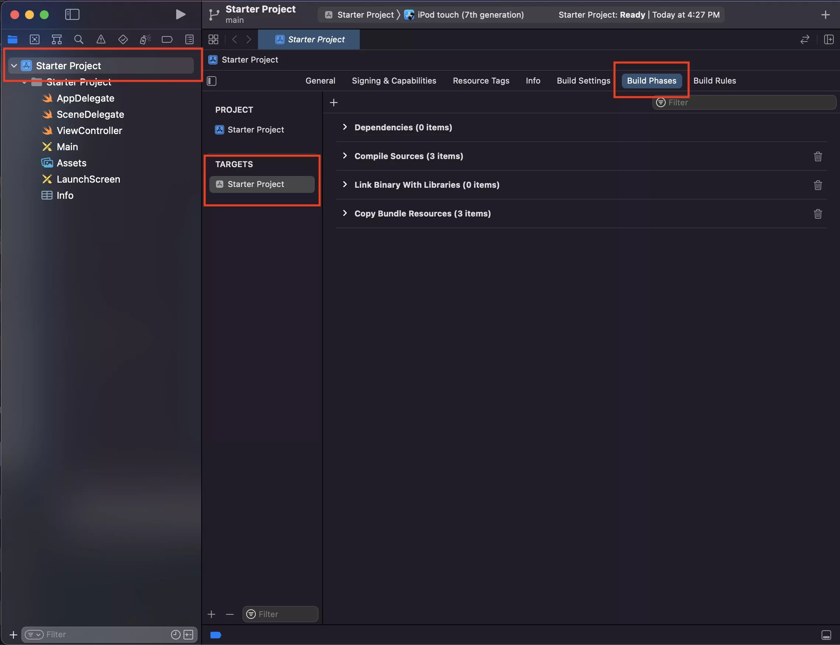
Task: Open the Project navigator folder icon
Action: click(13, 39)
